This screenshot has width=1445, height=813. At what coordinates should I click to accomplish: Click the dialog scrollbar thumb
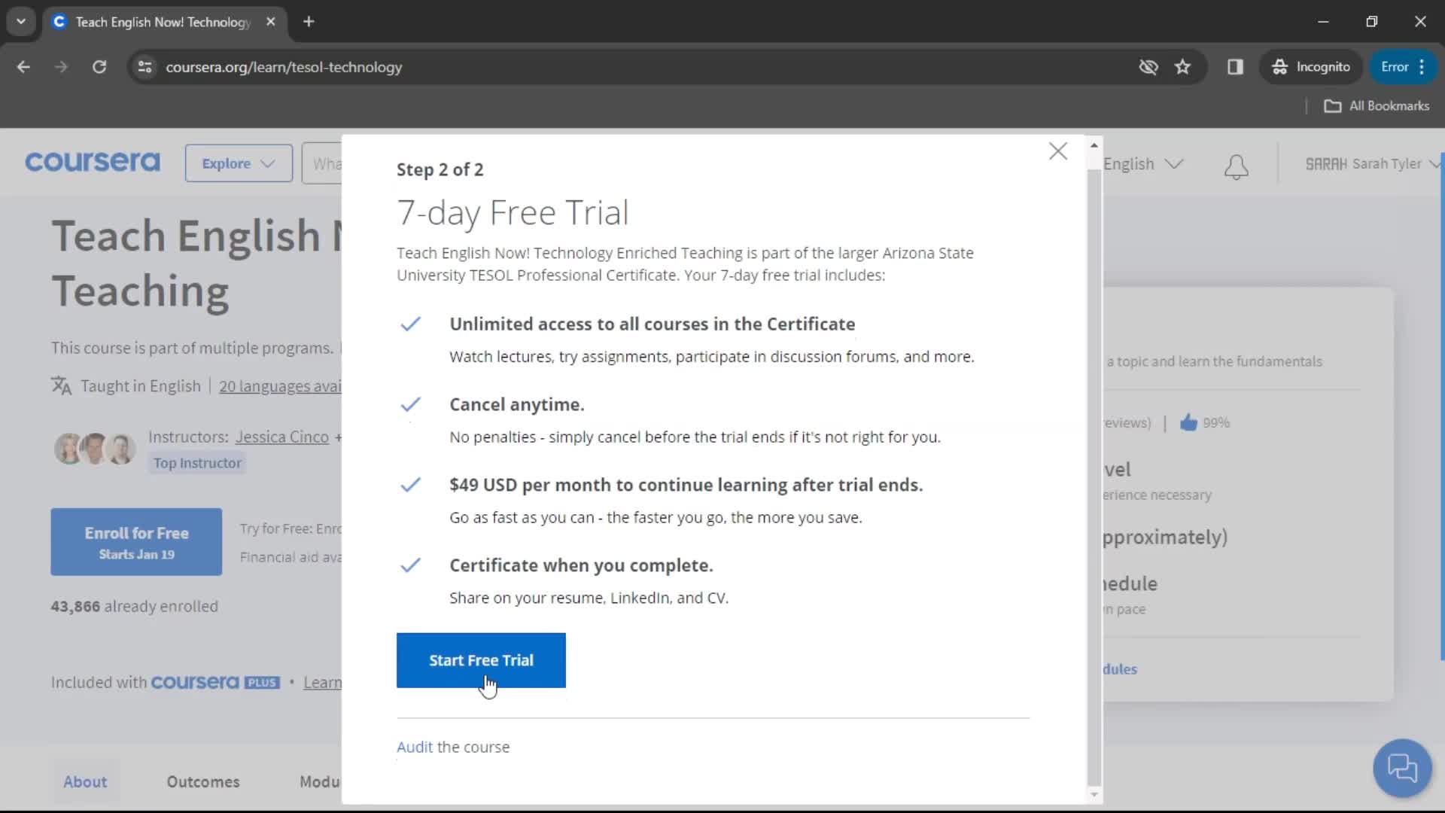click(1094, 477)
